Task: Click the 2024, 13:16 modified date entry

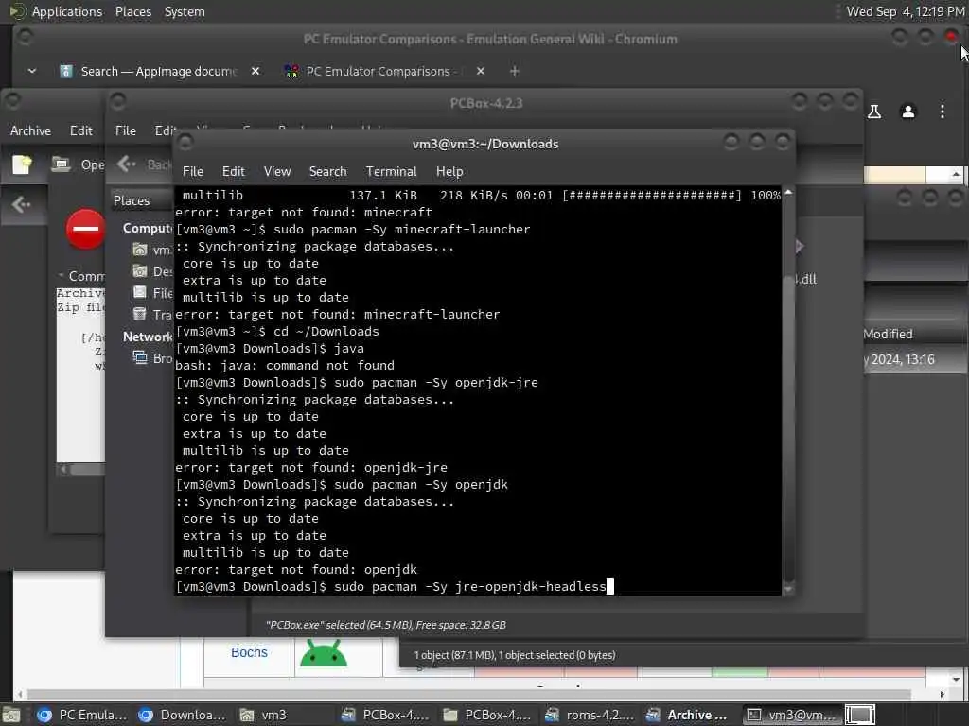Action: tap(901, 359)
